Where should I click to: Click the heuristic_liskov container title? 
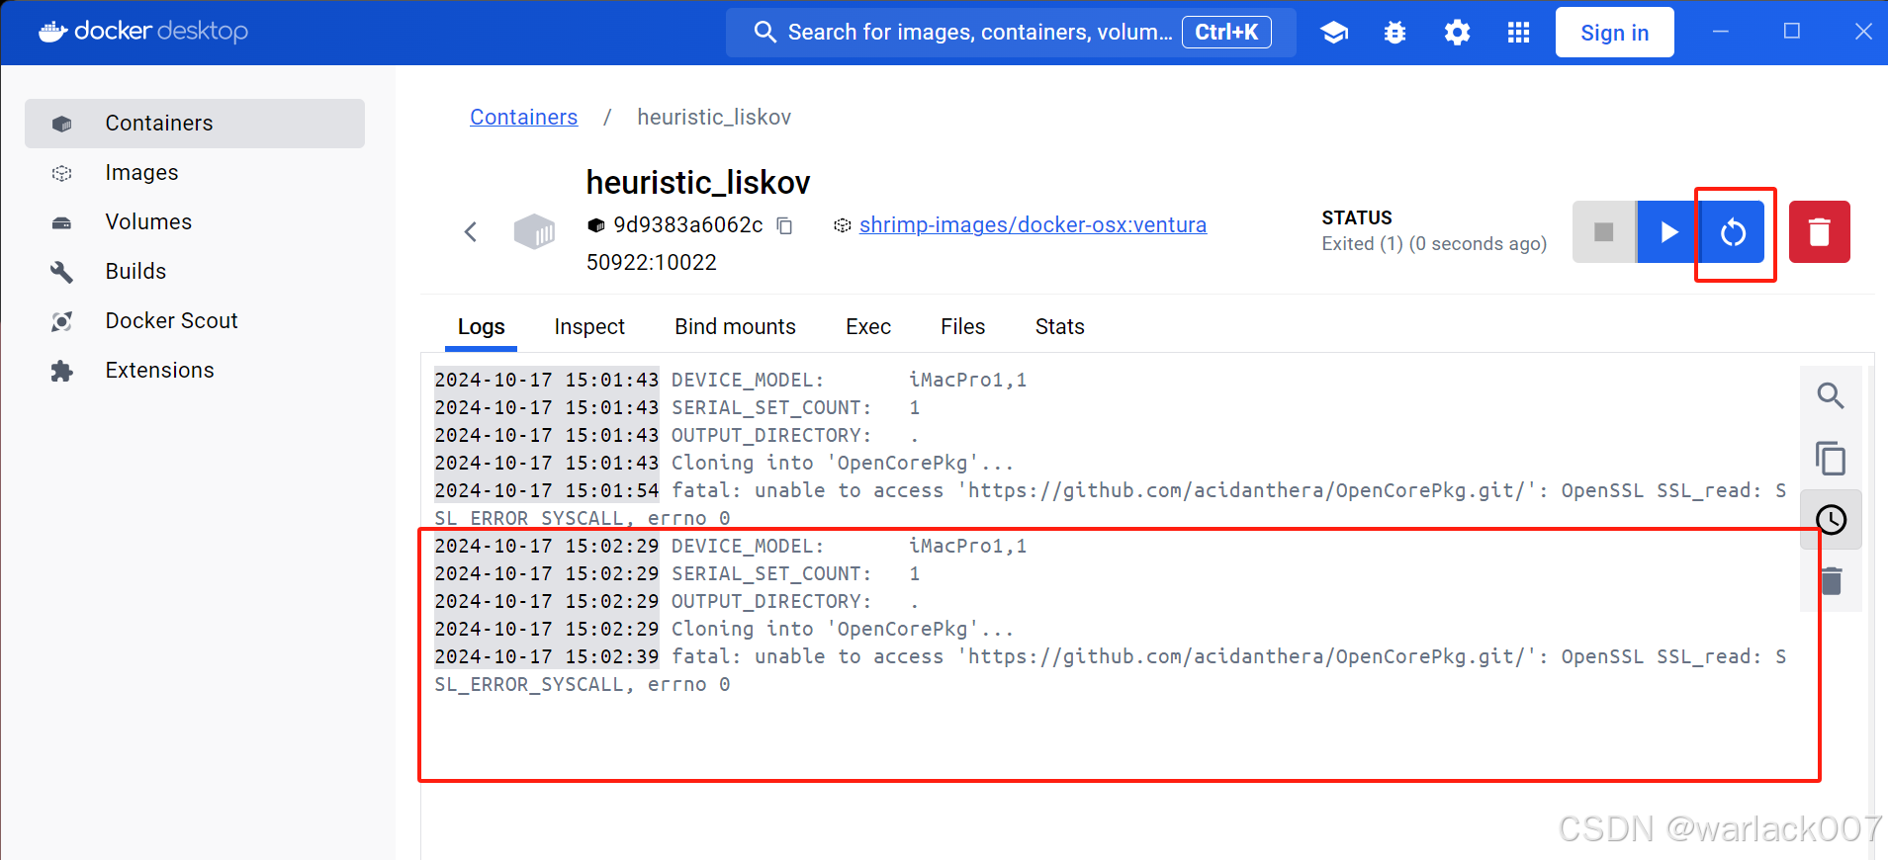[698, 183]
